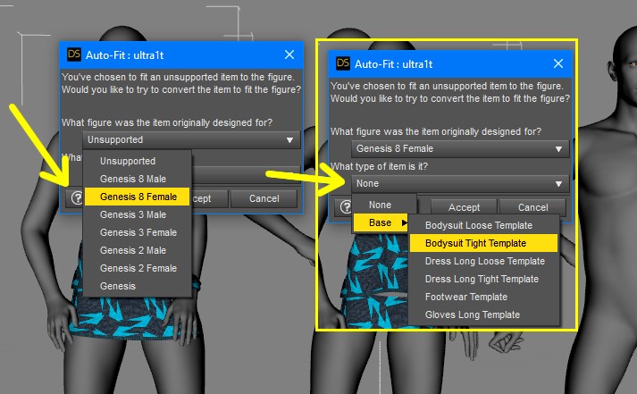Screen dimensions: 637x394
Task: Pick Bodysuit Loose Template
Action: [x=483, y=225]
